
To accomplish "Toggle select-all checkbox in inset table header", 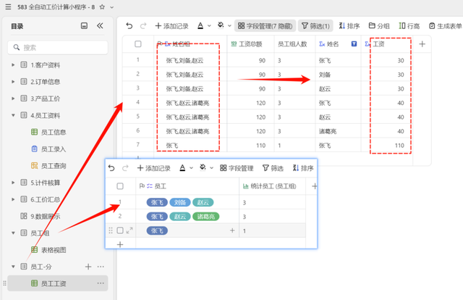I will [120, 186].
